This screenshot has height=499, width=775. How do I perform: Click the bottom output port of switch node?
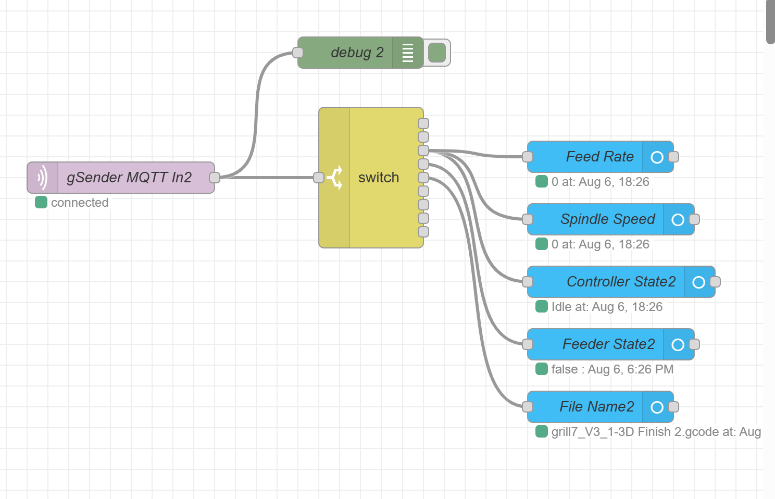pyautogui.click(x=423, y=232)
